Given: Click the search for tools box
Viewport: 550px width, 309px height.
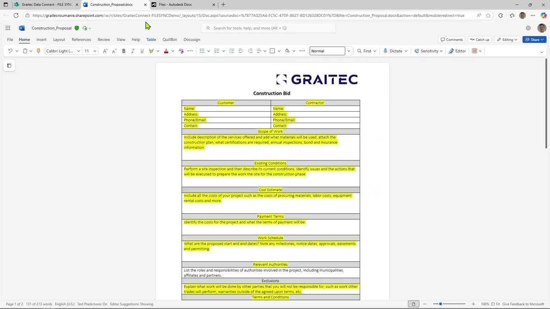Looking at the screenshot, I should click(x=268, y=28).
